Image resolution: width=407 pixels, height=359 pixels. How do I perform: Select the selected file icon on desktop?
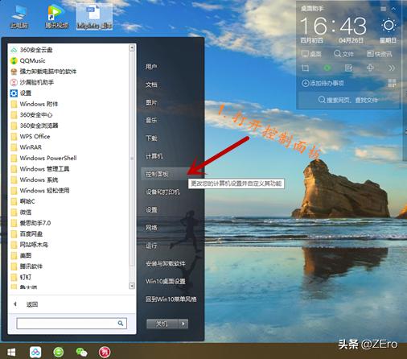click(x=94, y=17)
